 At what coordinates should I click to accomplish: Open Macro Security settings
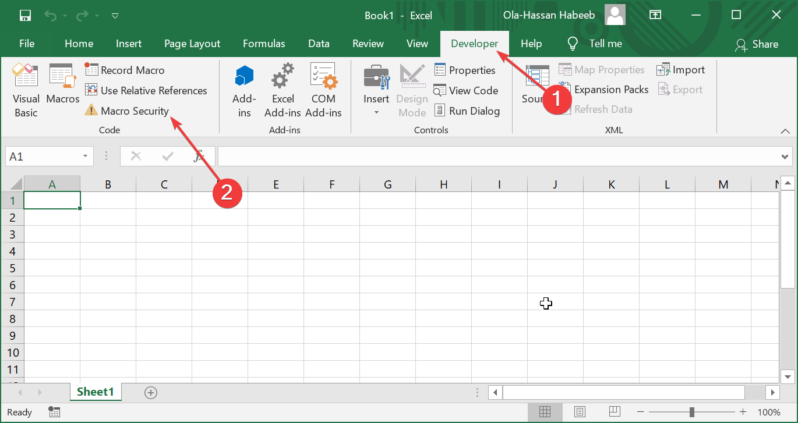[x=127, y=111]
